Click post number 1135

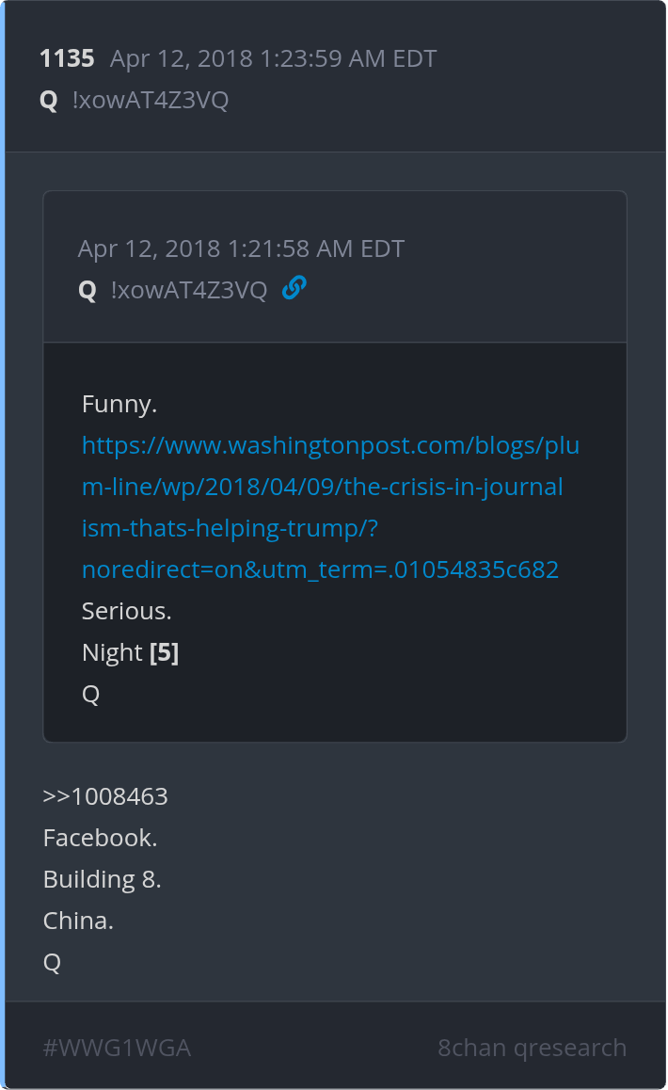[67, 58]
